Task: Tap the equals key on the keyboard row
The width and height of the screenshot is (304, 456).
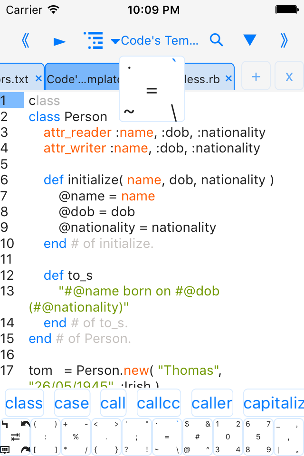Action: [167, 437]
